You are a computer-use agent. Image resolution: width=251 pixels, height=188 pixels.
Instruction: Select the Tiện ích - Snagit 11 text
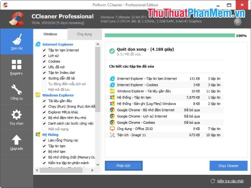click(x=131, y=135)
